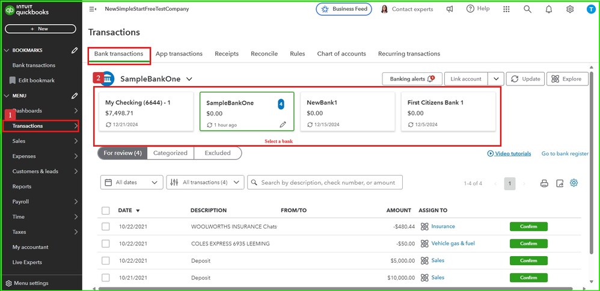600x291 pixels.
Task: Open the apps grid icon
Action: coord(507,10)
